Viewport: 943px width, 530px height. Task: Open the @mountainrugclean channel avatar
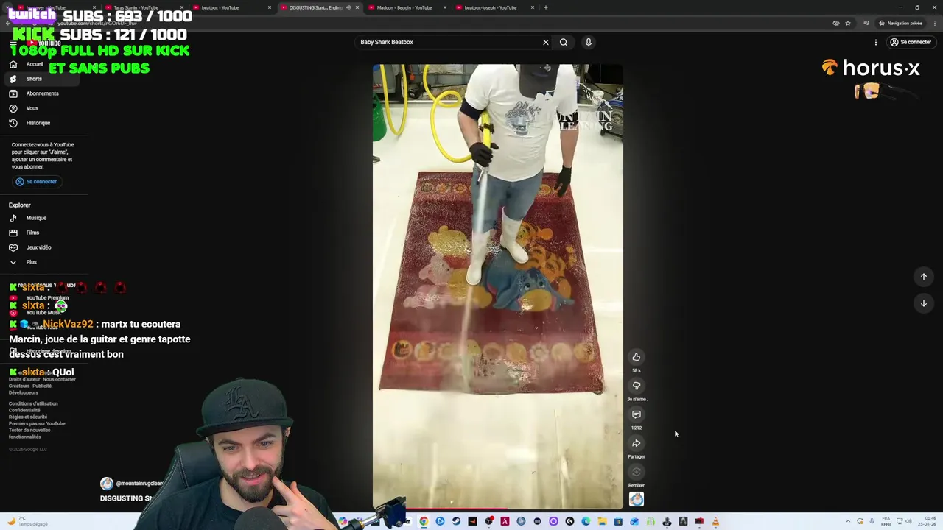coord(107,484)
